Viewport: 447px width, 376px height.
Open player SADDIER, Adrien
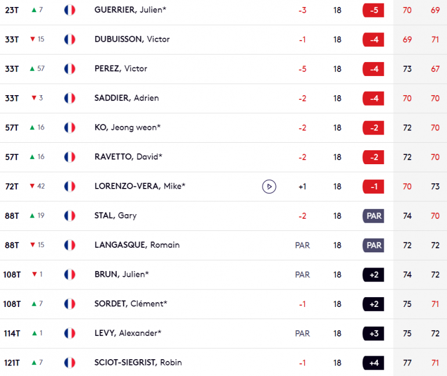(x=127, y=98)
